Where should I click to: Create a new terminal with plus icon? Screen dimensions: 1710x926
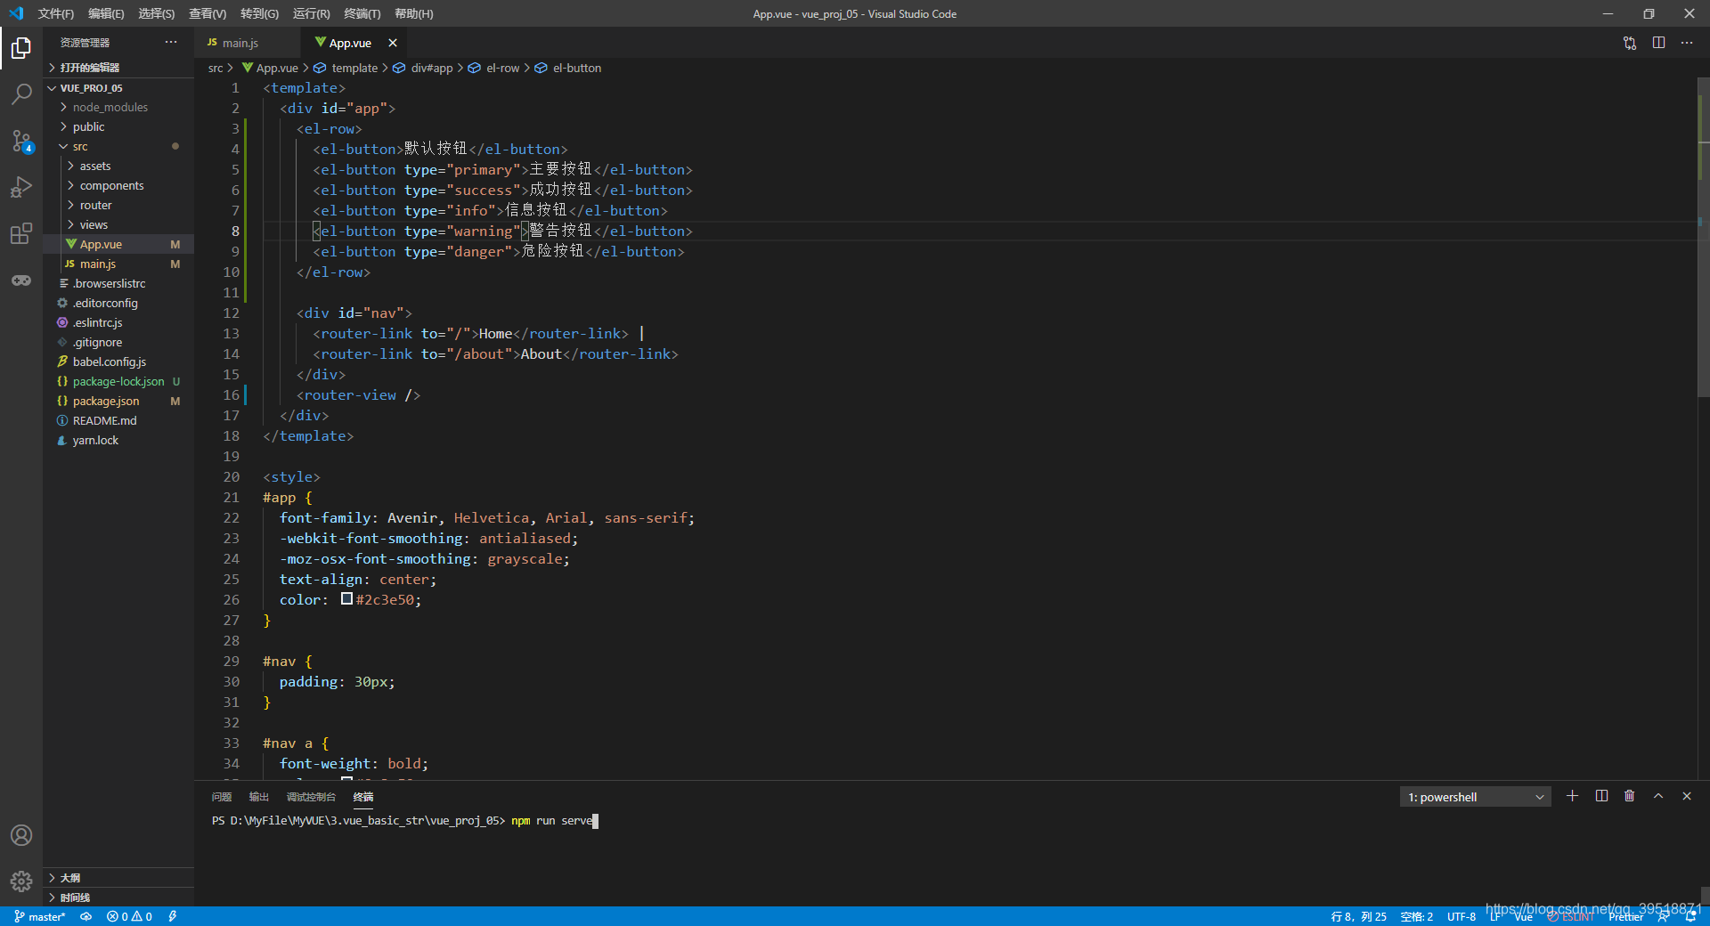point(1573,796)
